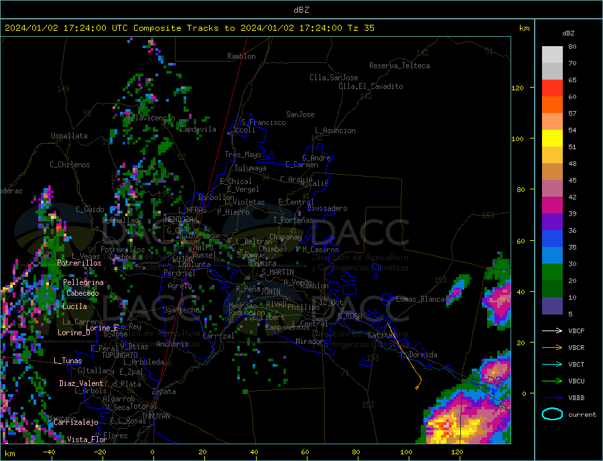Viewport: 603px width, 461px height.
Task: Click the 'Lucila' map label
Action: [74, 306]
